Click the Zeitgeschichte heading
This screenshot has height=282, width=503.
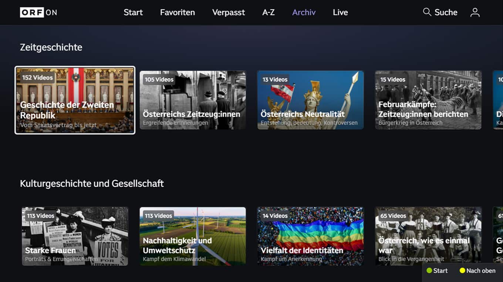[51, 47]
